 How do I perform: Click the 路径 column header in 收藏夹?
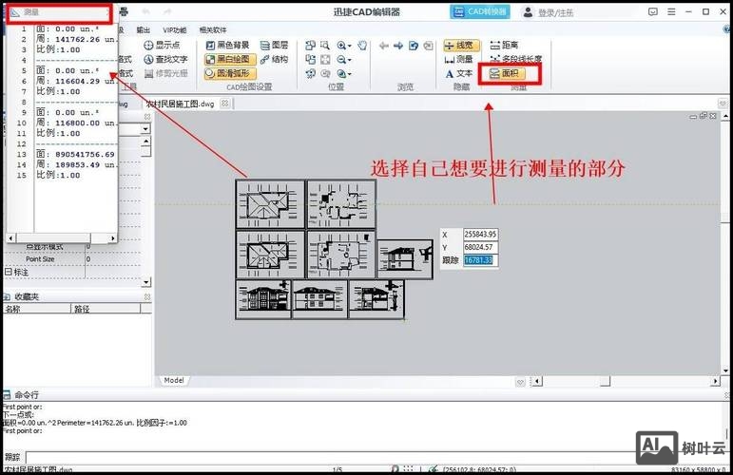click(106, 309)
